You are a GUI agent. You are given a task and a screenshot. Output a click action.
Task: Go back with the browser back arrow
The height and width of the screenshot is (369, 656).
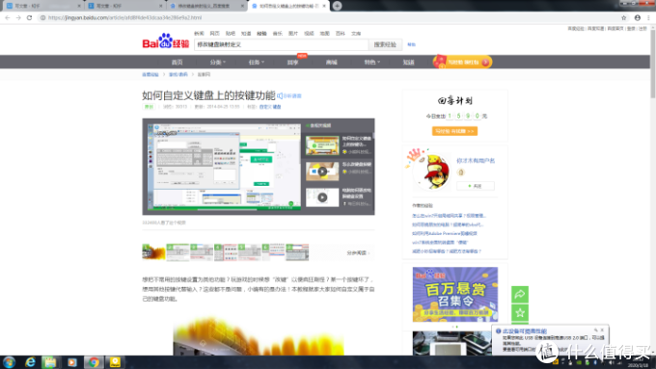pyautogui.click(x=7, y=17)
